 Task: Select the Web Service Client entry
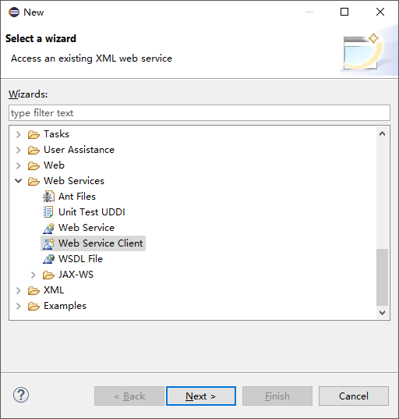point(101,243)
